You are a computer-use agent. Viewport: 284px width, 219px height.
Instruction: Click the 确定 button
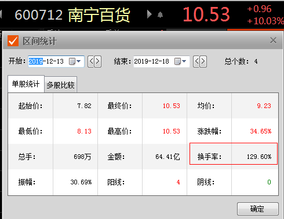pyautogui.click(x=258, y=209)
